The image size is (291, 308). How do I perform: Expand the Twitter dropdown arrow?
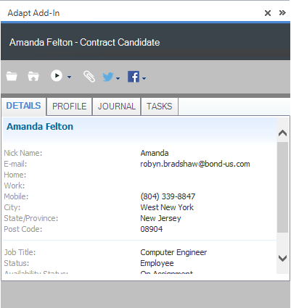coord(118,78)
